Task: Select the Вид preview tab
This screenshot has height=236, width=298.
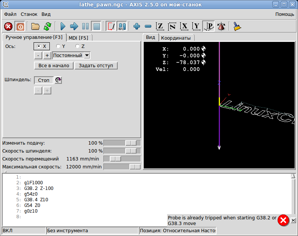Action: tap(151, 37)
